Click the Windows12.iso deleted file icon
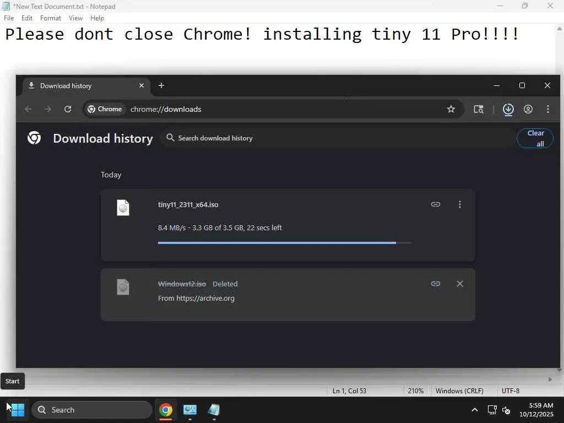Viewport: 564px width, 423px height. [123, 287]
